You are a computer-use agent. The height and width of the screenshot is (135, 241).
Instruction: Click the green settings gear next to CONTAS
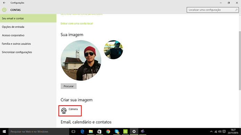(x=4, y=10)
